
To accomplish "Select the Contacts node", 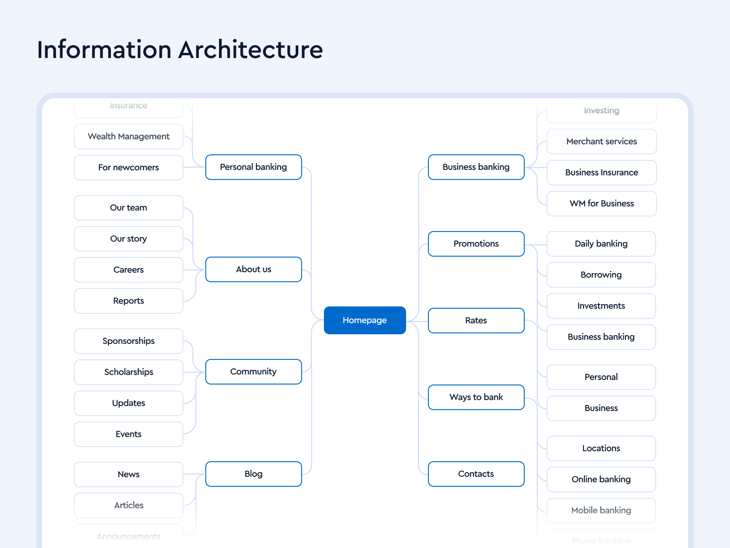I will click(476, 474).
